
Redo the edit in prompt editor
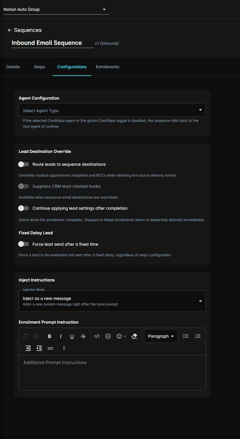click(37, 336)
